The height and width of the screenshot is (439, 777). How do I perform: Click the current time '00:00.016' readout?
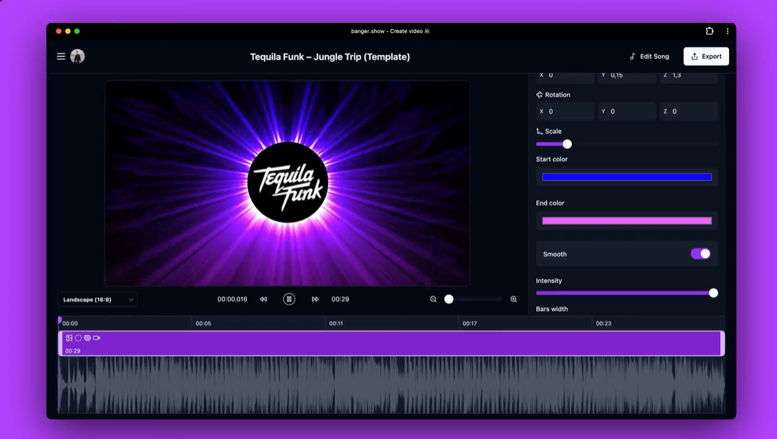point(233,299)
